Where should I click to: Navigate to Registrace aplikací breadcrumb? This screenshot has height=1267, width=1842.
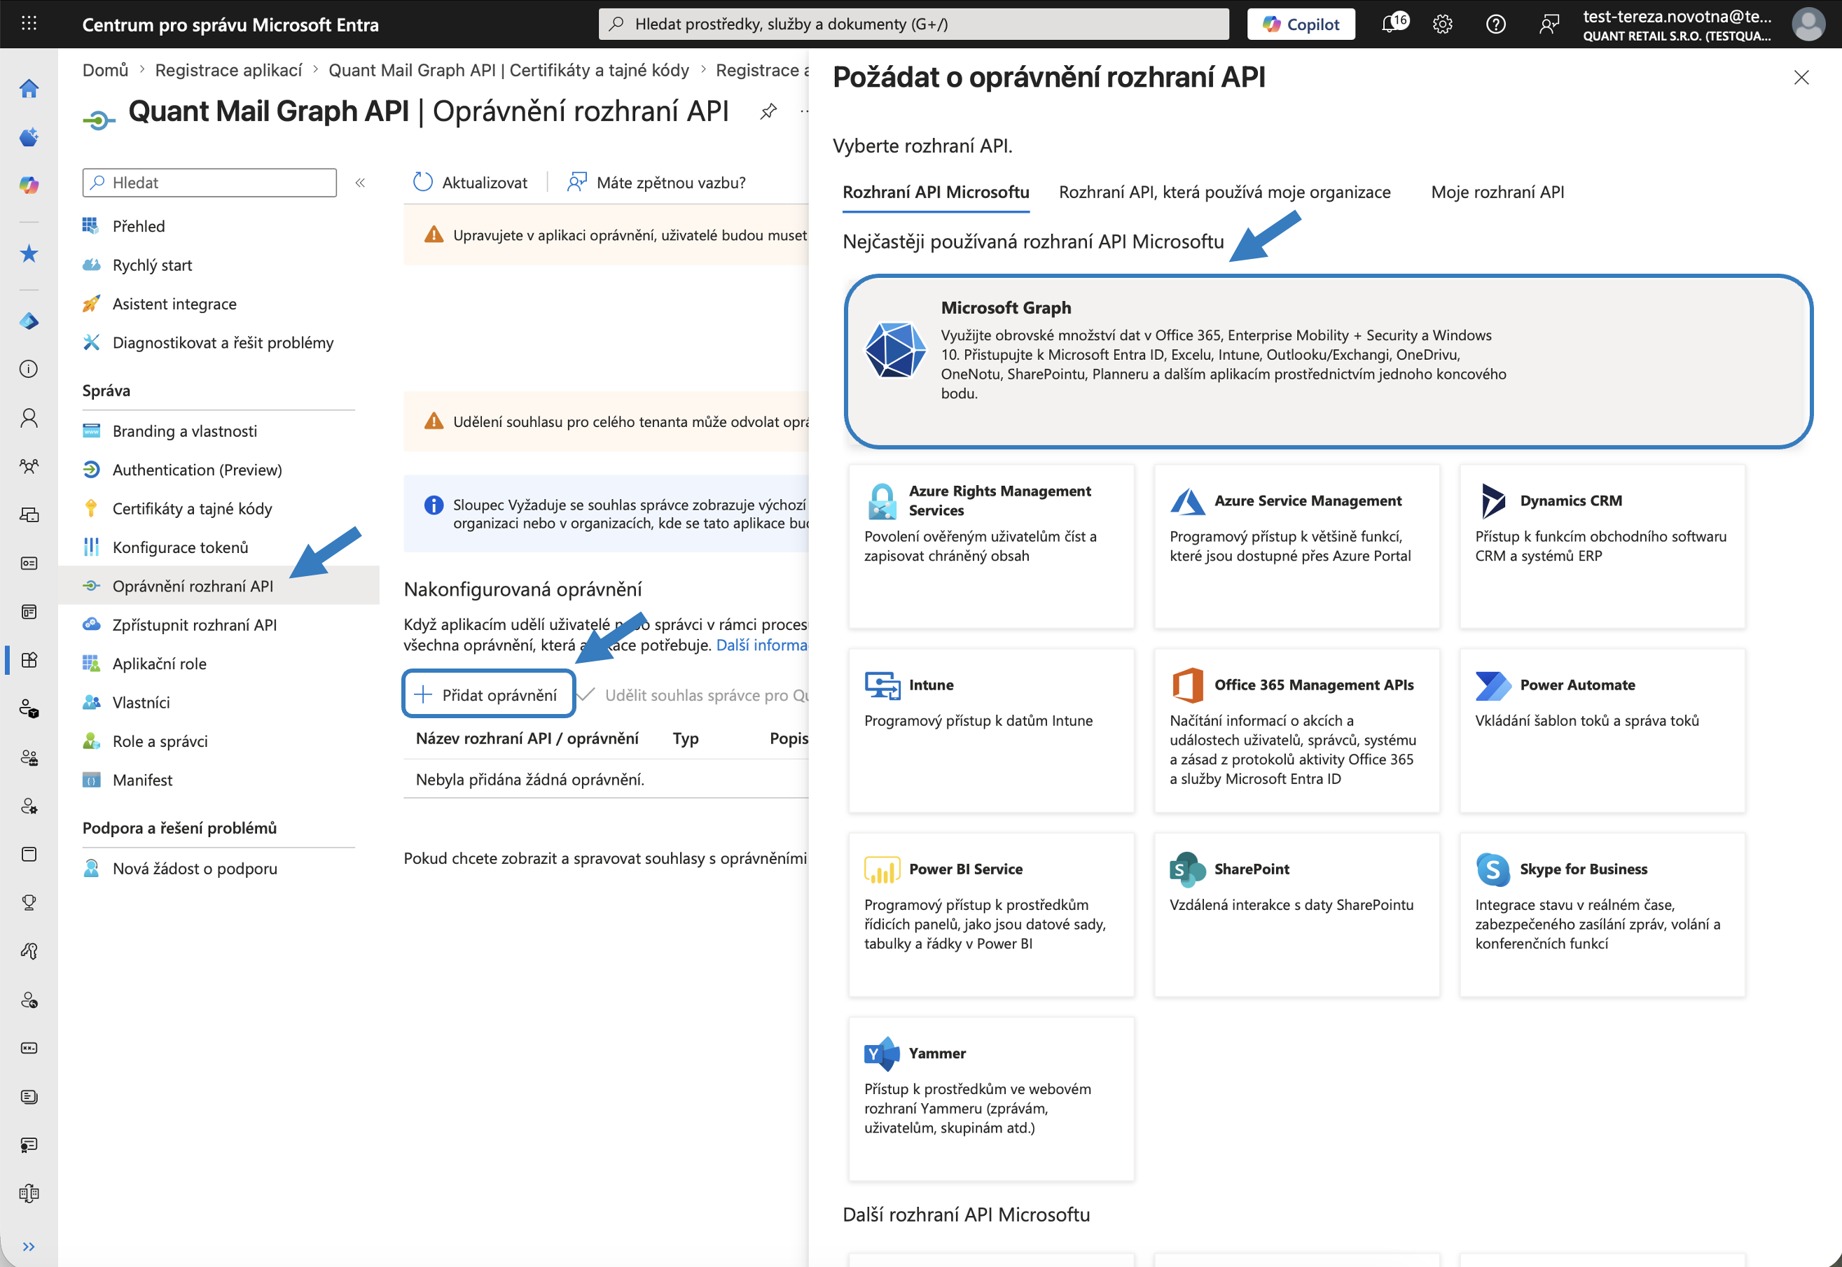point(229,70)
